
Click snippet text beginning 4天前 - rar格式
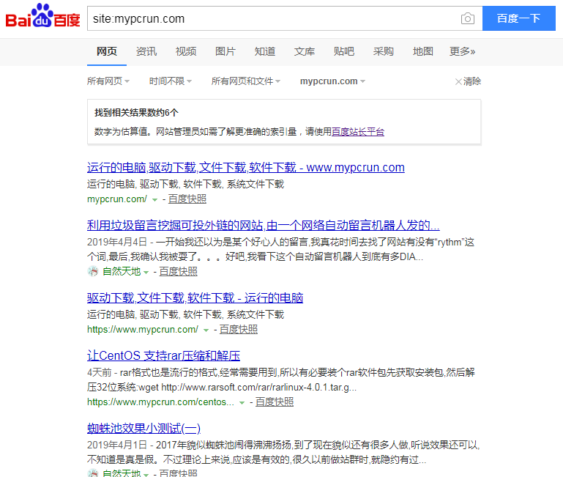point(281,380)
